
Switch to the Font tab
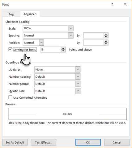pyautogui.click(x=11, y=14)
